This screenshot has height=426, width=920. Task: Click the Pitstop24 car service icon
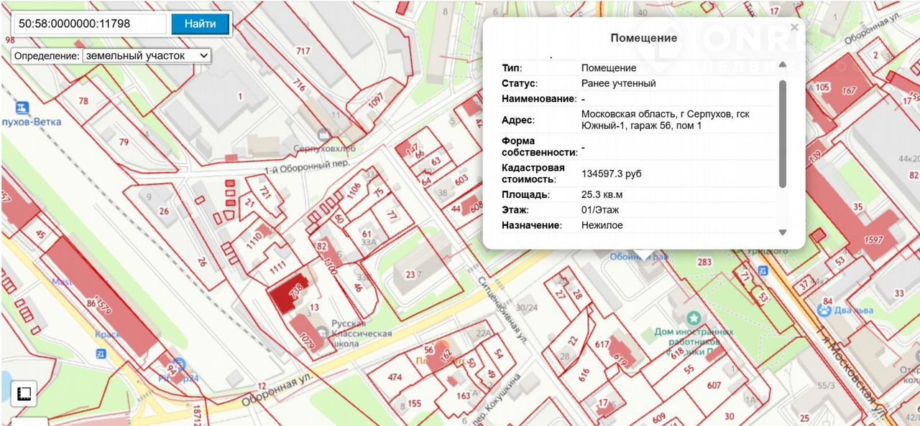[x=179, y=364]
